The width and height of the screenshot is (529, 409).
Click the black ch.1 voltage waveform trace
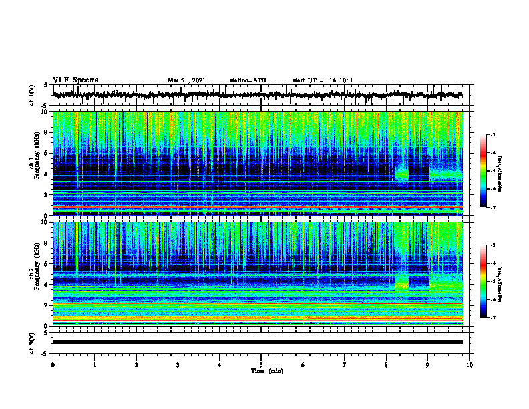point(258,95)
